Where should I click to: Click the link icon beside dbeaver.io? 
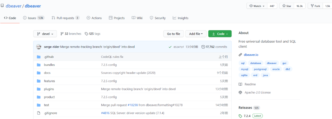(240, 55)
